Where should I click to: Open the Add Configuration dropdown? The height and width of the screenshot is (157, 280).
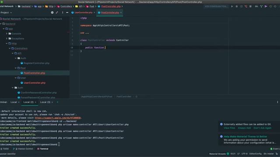tap(216, 7)
